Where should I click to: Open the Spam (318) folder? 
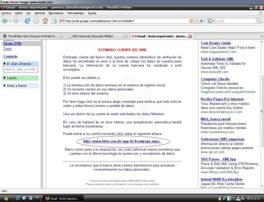[12, 43]
